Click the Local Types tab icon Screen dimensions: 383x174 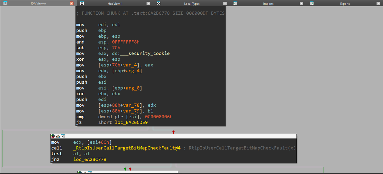coord(158,3)
